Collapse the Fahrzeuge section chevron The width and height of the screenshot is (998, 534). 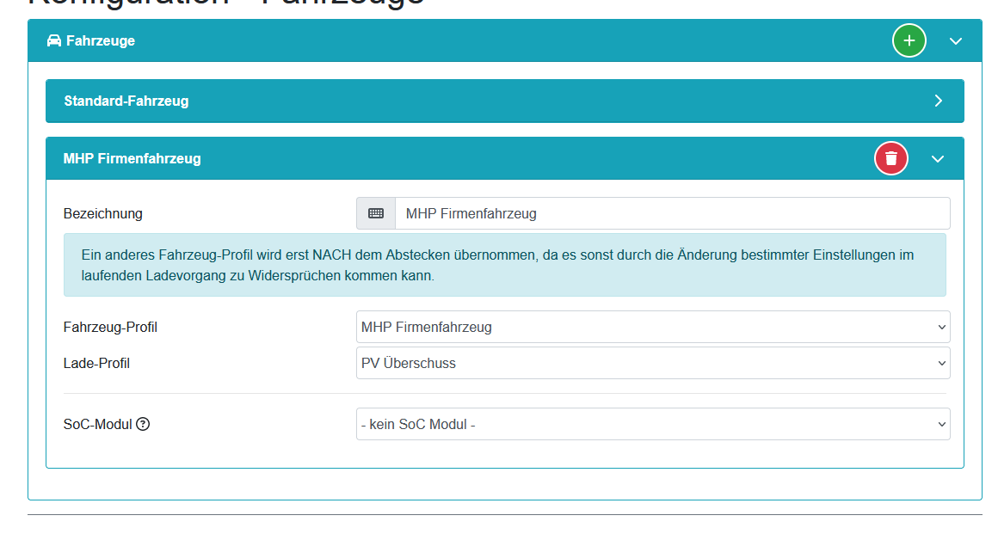(x=955, y=40)
